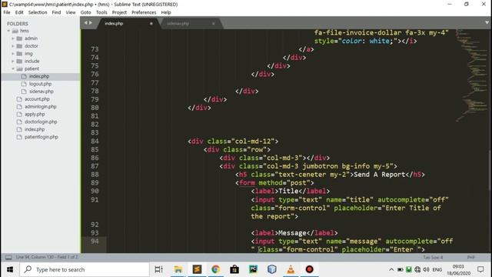The image size is (492, 277).
Task: Collapse the patient folder
Action: [13, 68]
